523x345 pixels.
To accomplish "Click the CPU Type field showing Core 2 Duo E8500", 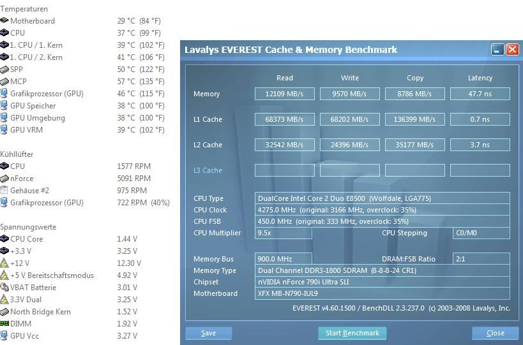I will [383, 198].
